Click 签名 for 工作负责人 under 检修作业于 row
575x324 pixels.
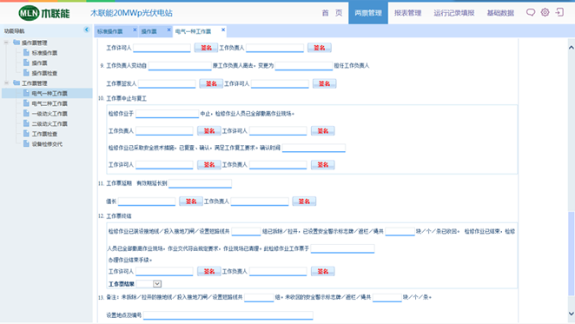pos(209,130)
